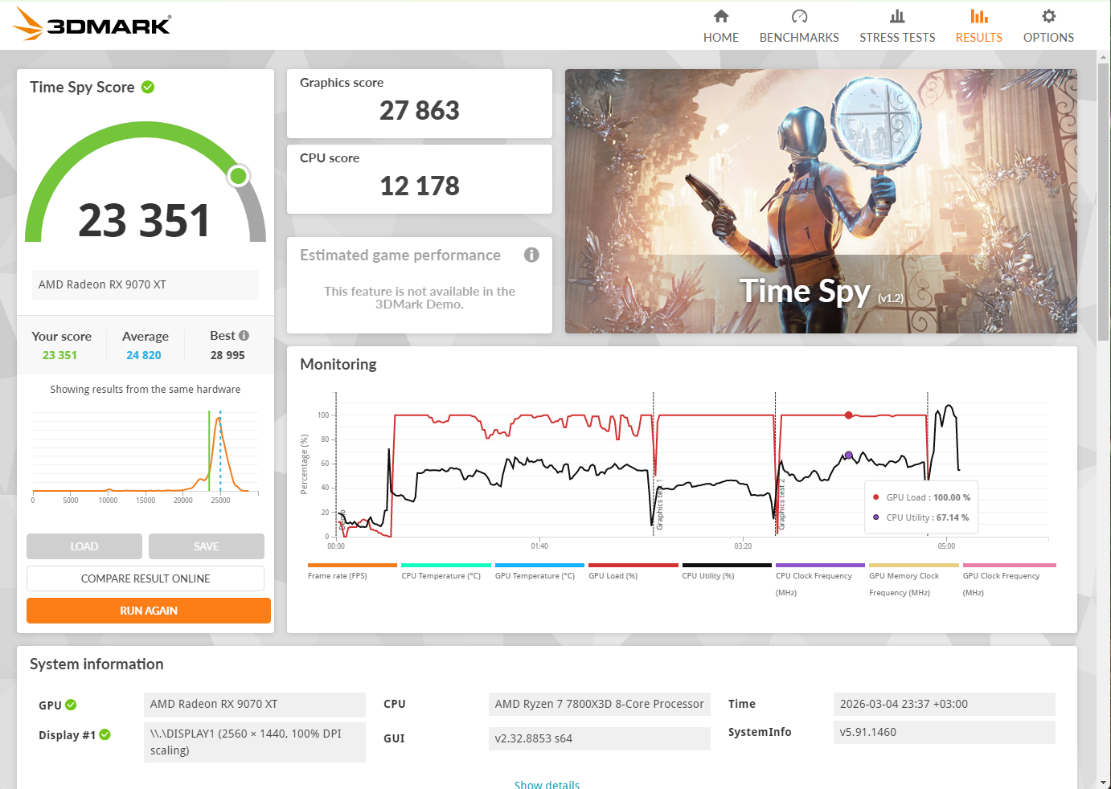
Task: Click the info icon next to Best
Action: coord(244,336)
